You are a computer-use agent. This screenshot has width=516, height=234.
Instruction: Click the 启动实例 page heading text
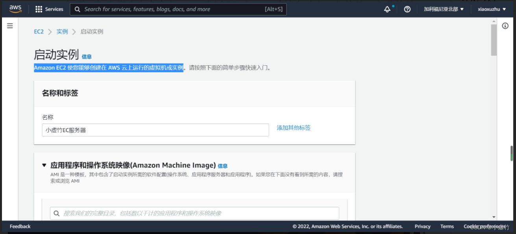click(x=56, y=55)
